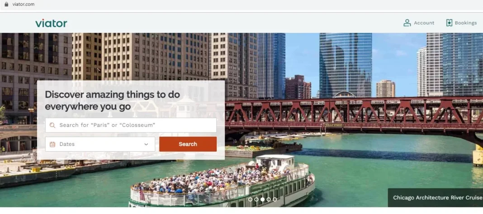Select the second carousel slide dot
The width and height of the screenshot is (483, 214).
(256, 199)
